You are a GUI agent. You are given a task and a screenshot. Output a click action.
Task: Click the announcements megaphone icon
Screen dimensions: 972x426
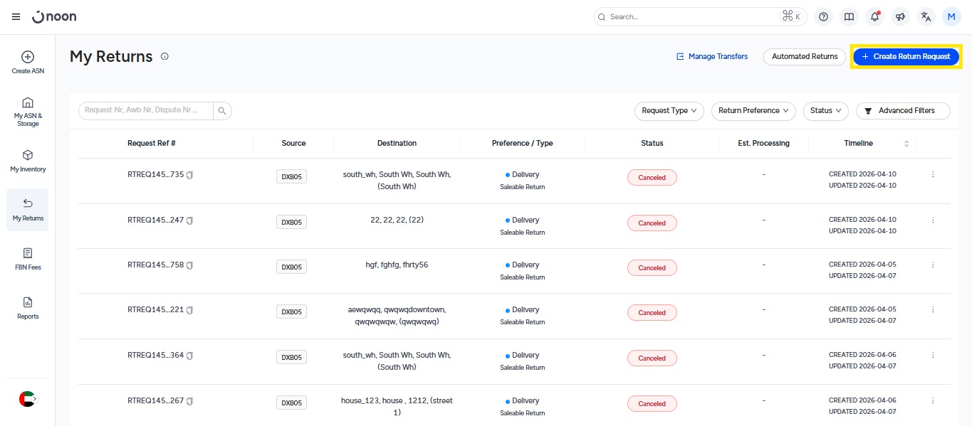point(900,16)
